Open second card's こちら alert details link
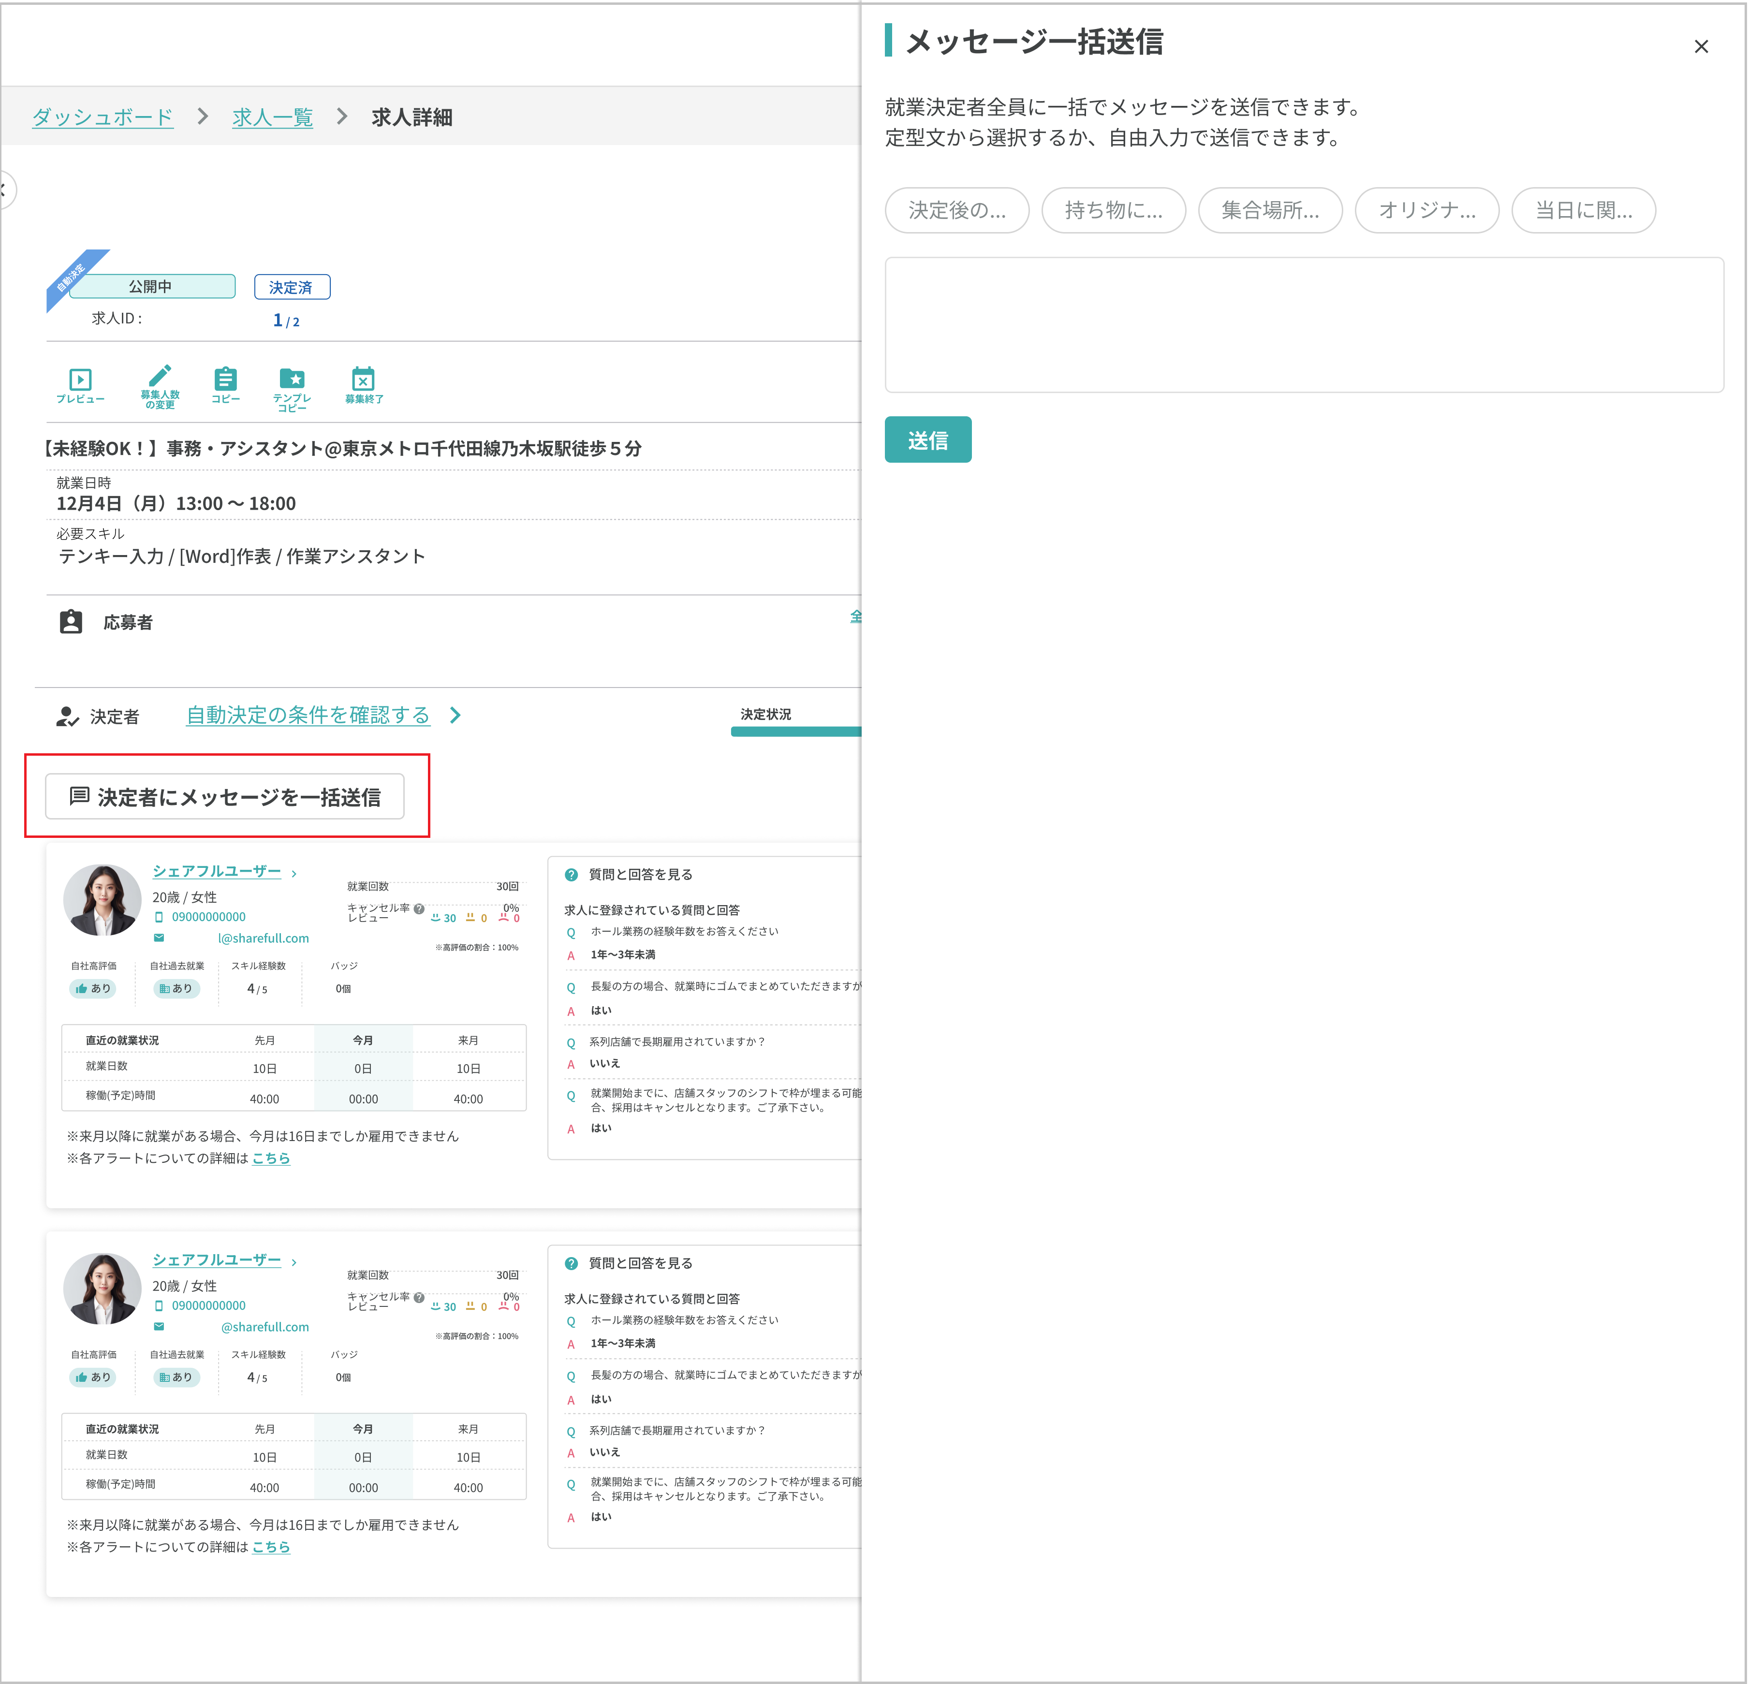1748x1684 pixels. (271, 1548)
